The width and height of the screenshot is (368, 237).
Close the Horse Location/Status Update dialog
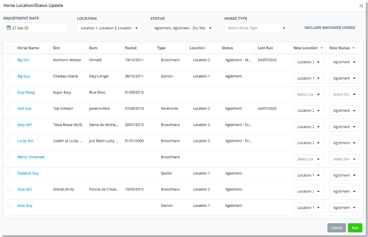click(x=361, y=5)
